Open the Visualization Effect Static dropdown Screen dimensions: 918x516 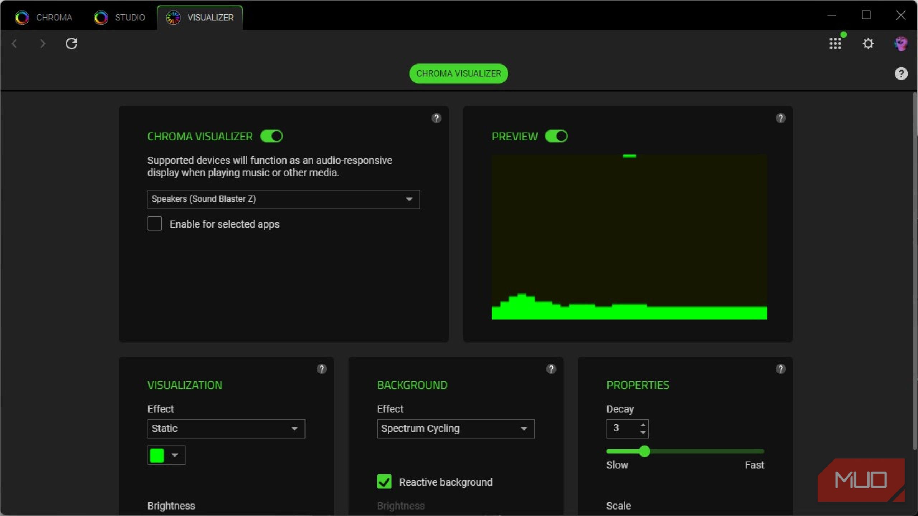226,429
